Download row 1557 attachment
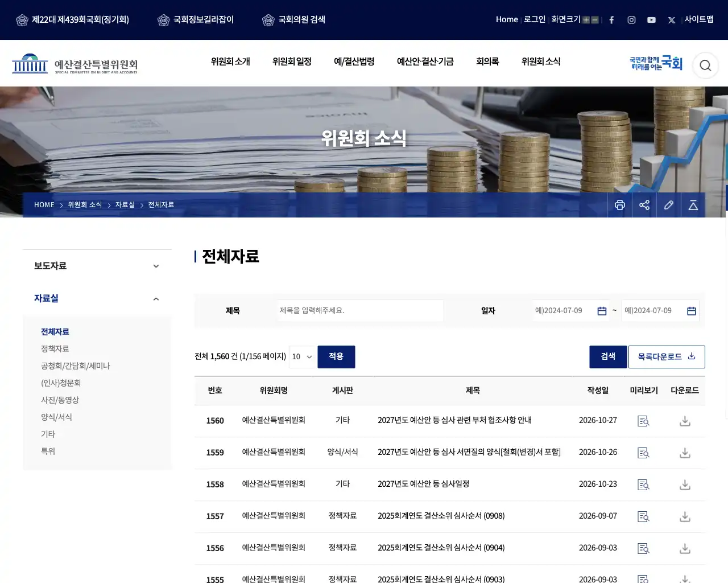The width and height of the screenshot is (728, 583). coord(685,517)
